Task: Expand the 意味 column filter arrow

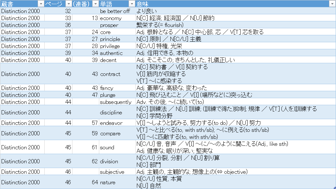Action: point(332,4)
